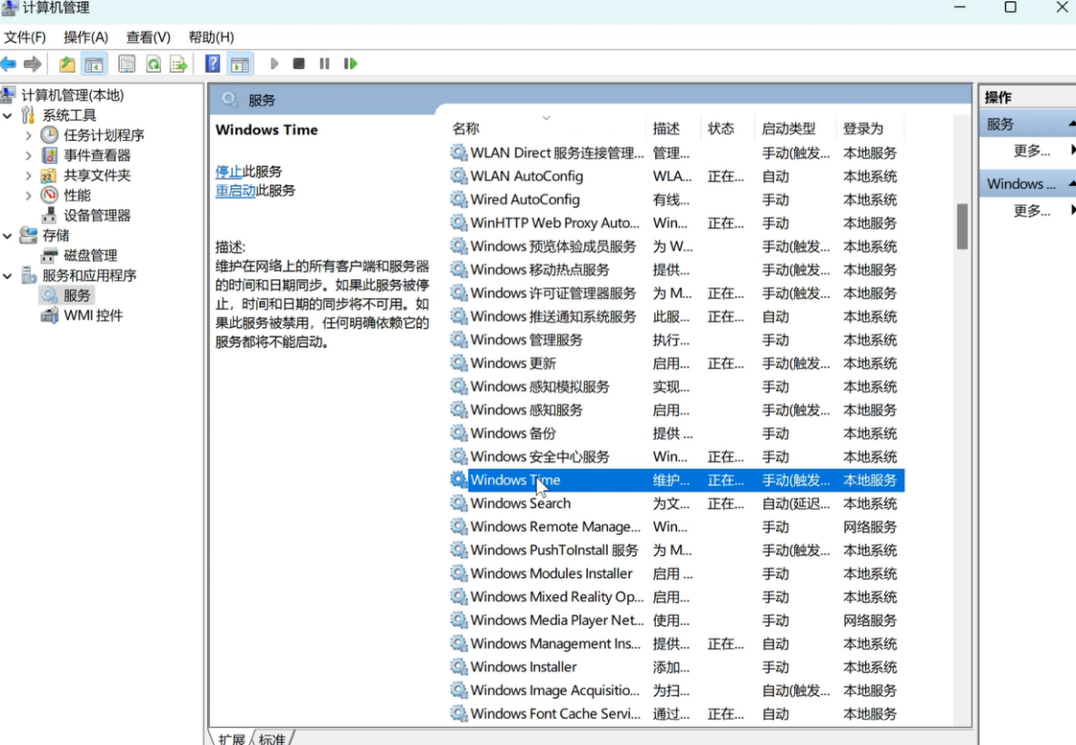Click the 磁盘管理 tree icon
This screenshot has height=745, width=1076.
coord(49,255)
